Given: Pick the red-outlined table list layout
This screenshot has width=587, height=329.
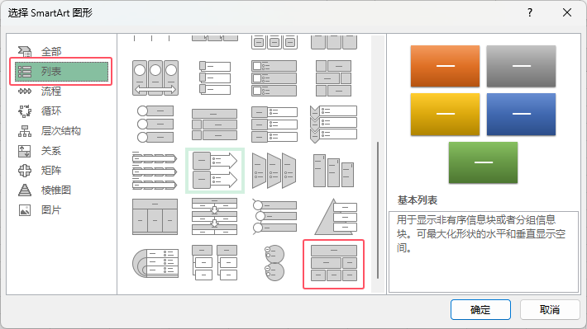Looking at the screenshot, I should point(333,264).
